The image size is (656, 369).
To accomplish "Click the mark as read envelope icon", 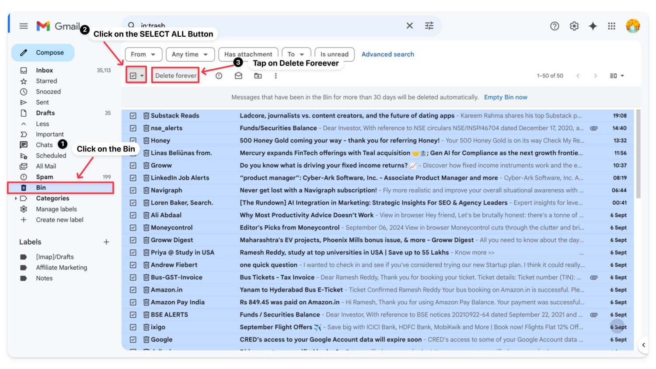I will (238, 76).
